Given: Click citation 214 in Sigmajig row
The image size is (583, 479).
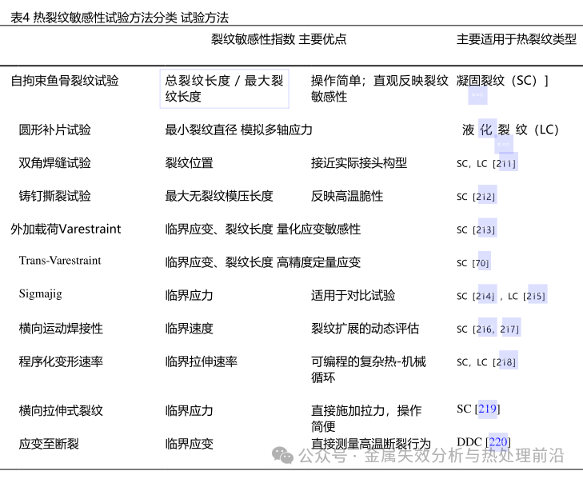Looking at the screenshot, I should coord(484,296).
